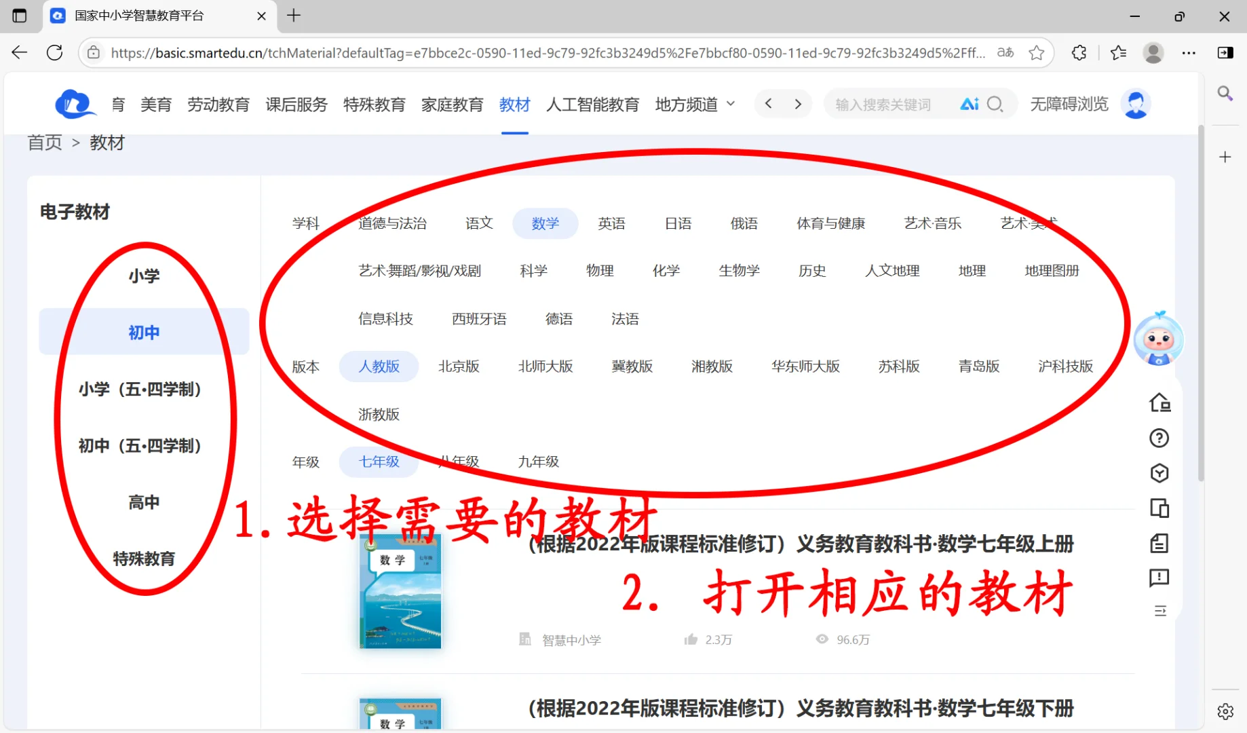Click the thumbs-up like icon beside 2.3万
This screenshot has height=733, width=1247.
click(691, 639)
